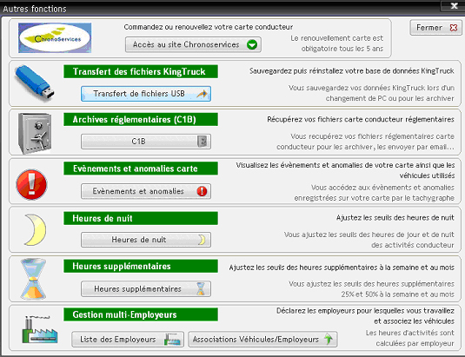Click the blue USB stick icon
Screen dimensions: 465x357
click(35, 83)
